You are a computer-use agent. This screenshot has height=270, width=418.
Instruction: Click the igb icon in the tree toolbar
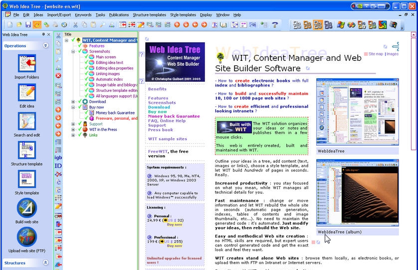[58, 158]
